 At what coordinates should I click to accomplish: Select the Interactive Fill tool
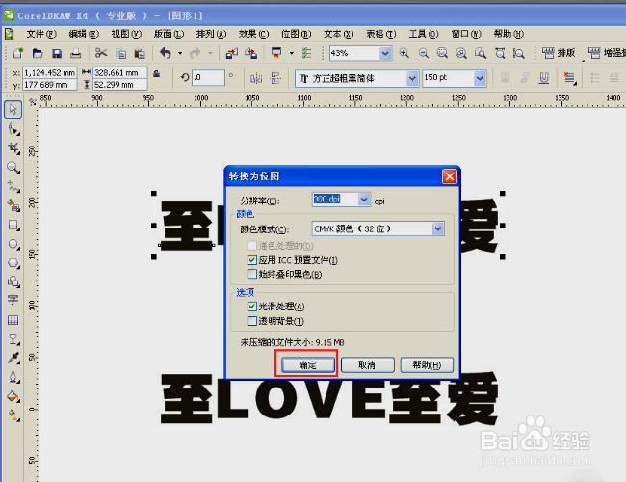[x=13, y=415]
